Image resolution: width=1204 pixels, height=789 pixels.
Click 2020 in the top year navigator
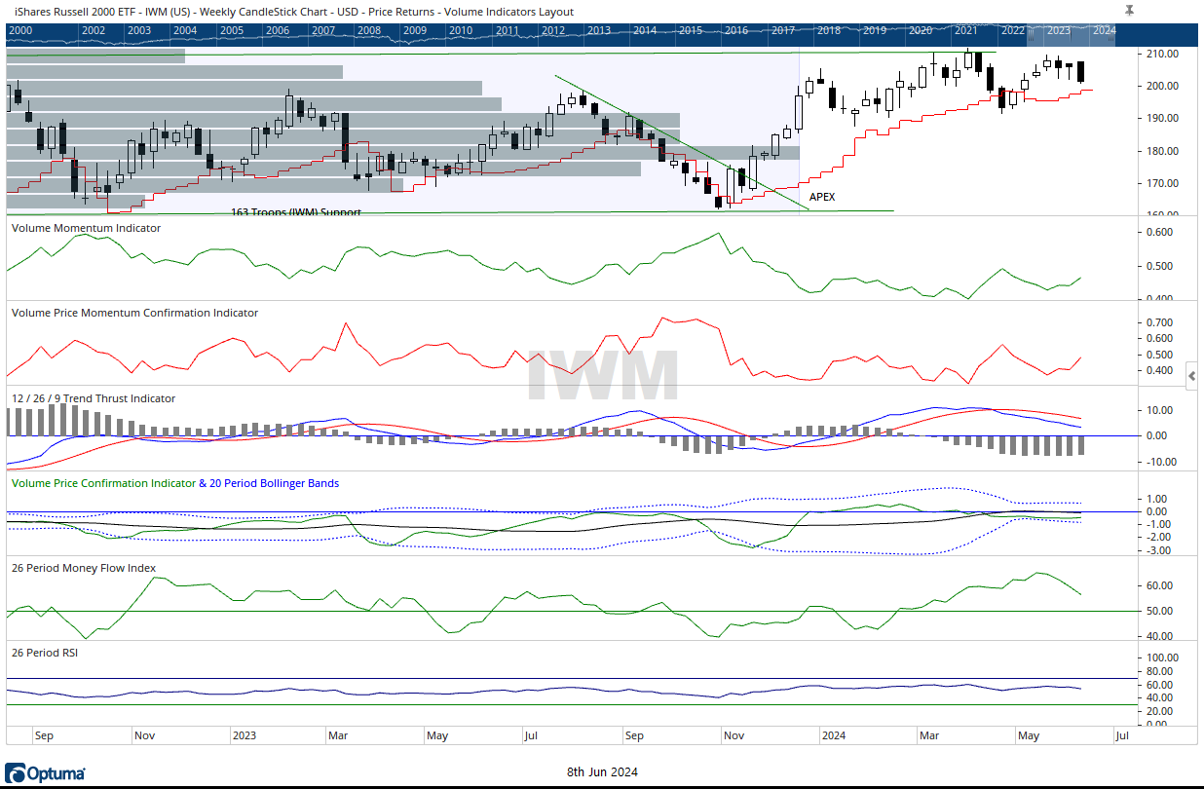point(920,30)
